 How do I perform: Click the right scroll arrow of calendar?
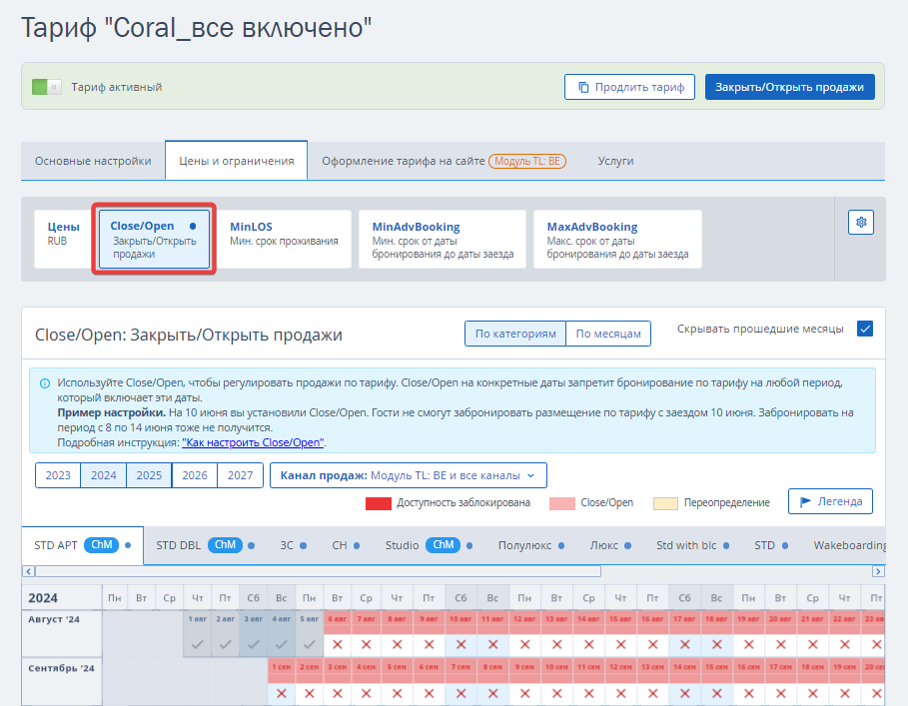(x=878, y=572)
